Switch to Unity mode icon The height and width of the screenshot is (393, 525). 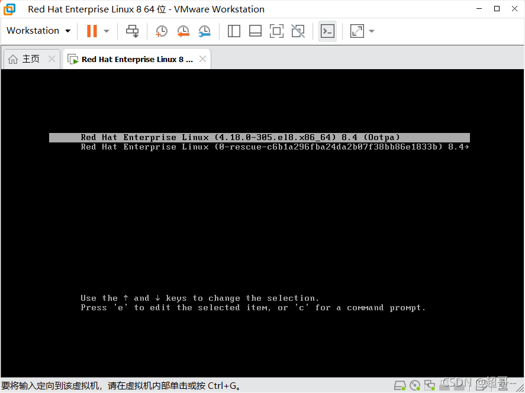pyautogui.click(x=298, y=31)
